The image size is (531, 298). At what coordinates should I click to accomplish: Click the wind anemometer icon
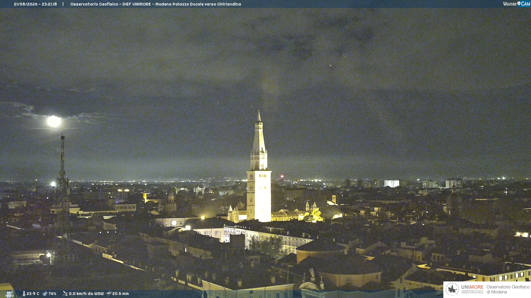click(65, 294)
